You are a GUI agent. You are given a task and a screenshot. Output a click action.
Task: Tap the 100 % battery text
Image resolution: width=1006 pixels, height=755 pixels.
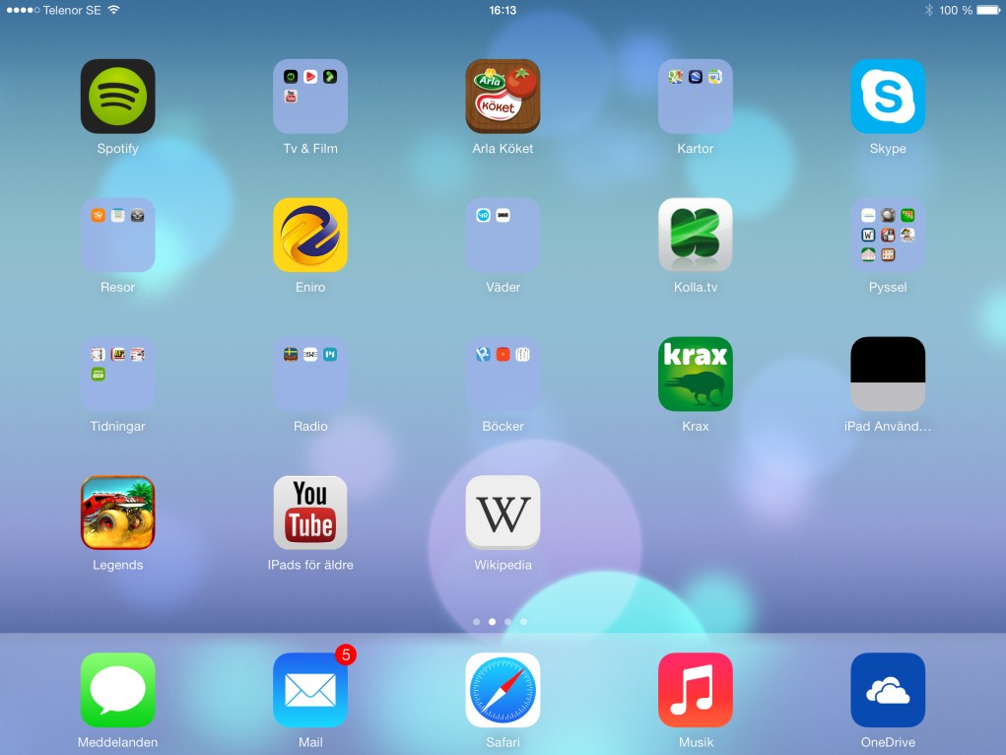pyautogui.click(x=956, y=10)
